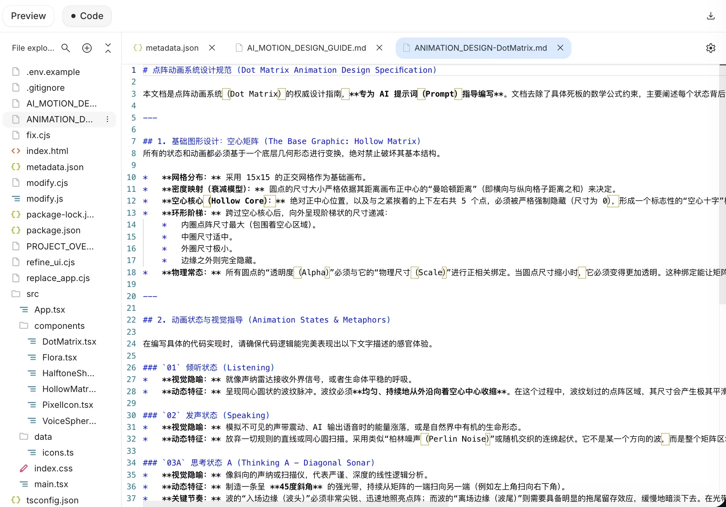The height and width of the screenshot is (507, 726).
Task: Add new file with plus icon
Action: pos(87,48)
